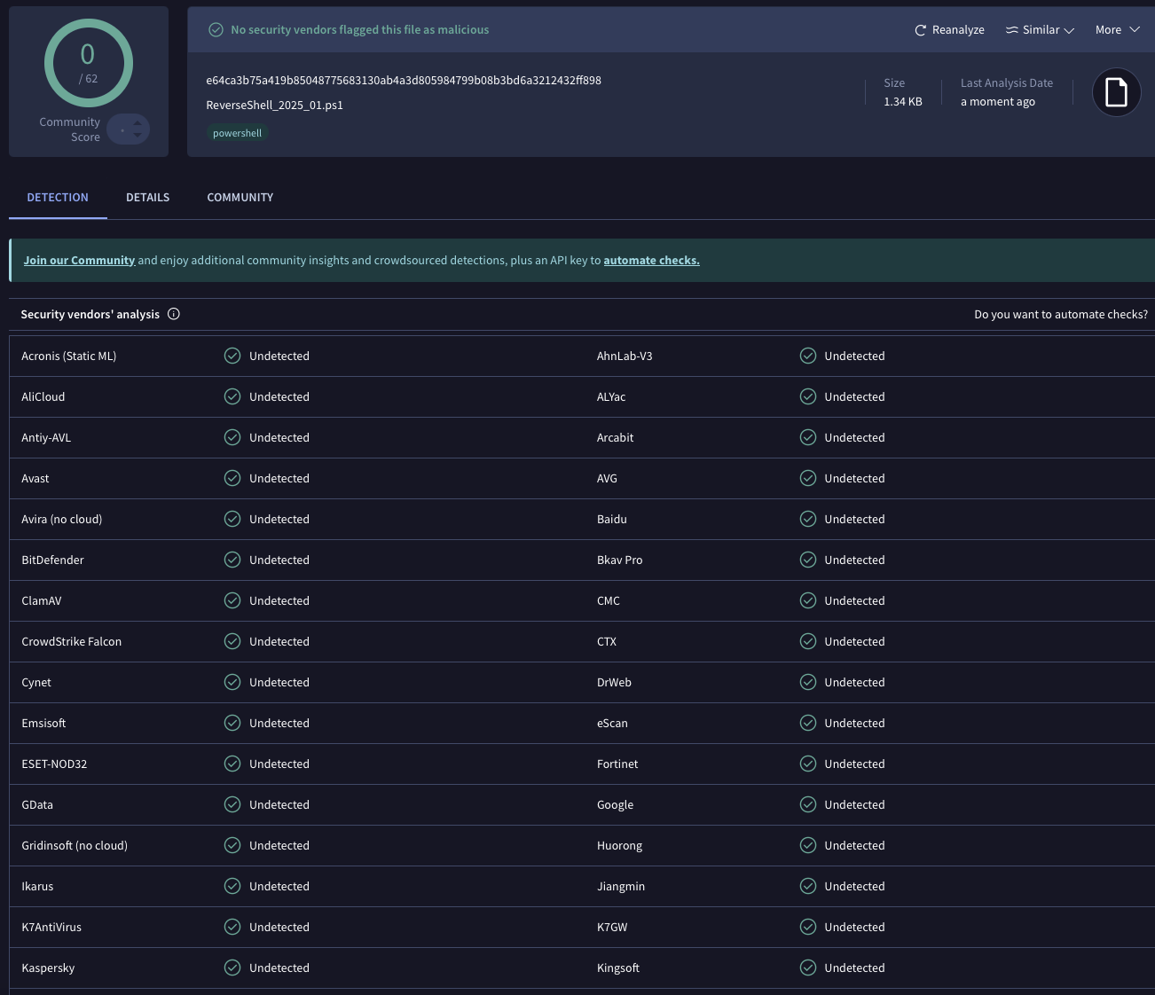Downvote the file with the community score down arrow

tap(137, 136)
